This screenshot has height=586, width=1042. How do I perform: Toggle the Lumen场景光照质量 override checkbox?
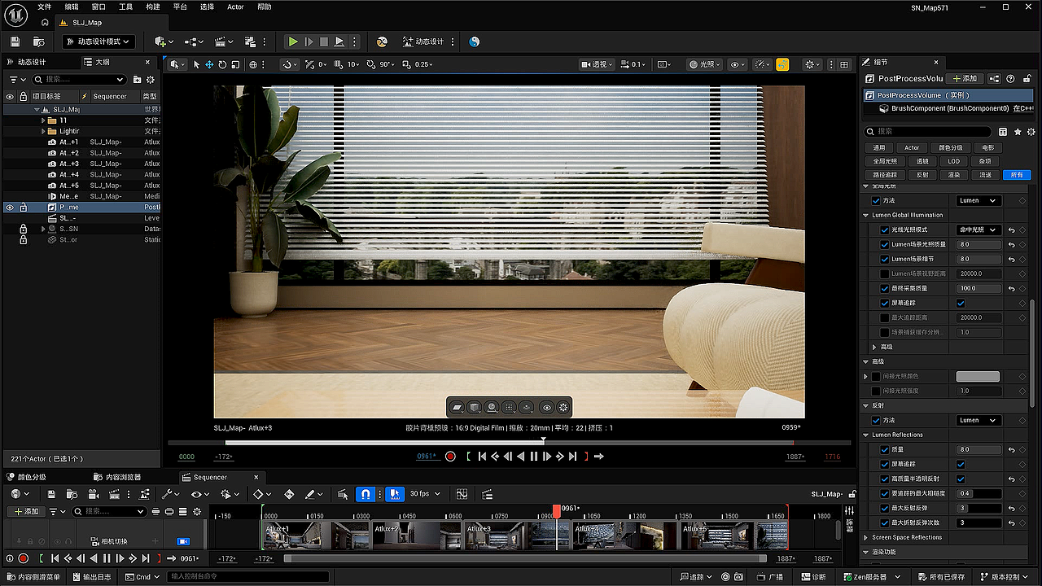(885, 244)
